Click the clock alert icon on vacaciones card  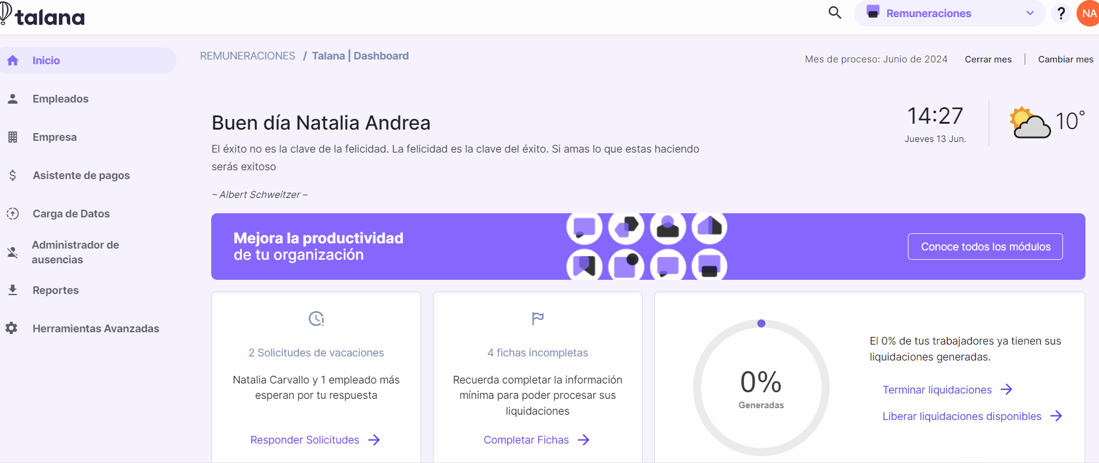pos(316,319)
